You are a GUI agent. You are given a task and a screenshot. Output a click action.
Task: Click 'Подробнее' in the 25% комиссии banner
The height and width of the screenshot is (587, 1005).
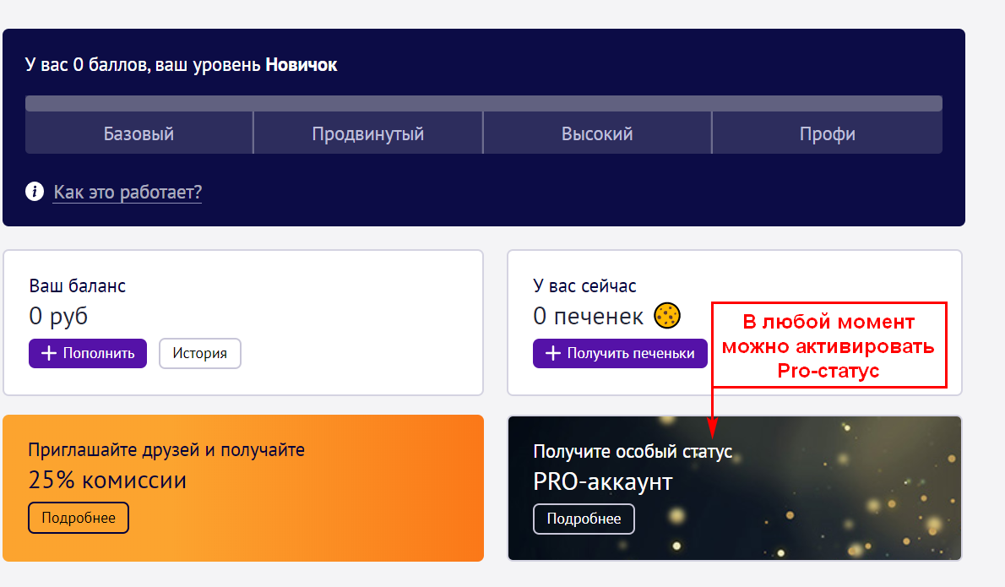click(79, 518)
